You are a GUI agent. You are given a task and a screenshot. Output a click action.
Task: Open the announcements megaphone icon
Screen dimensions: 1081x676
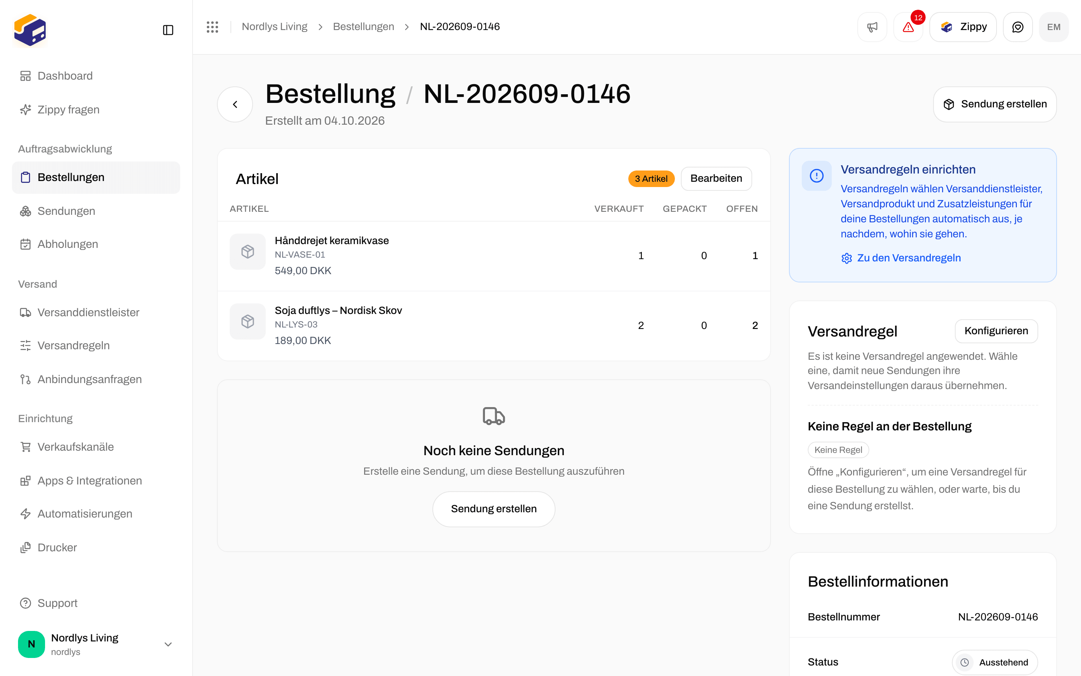pyautogui.click(x=872, y=27)
